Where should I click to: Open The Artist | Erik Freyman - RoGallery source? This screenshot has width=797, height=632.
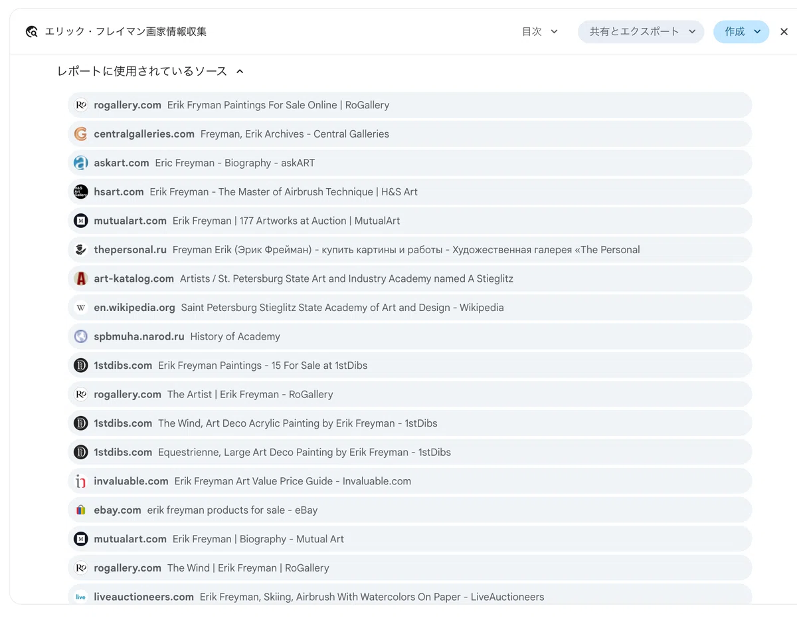pyautogui.click(x=410, y=394)
